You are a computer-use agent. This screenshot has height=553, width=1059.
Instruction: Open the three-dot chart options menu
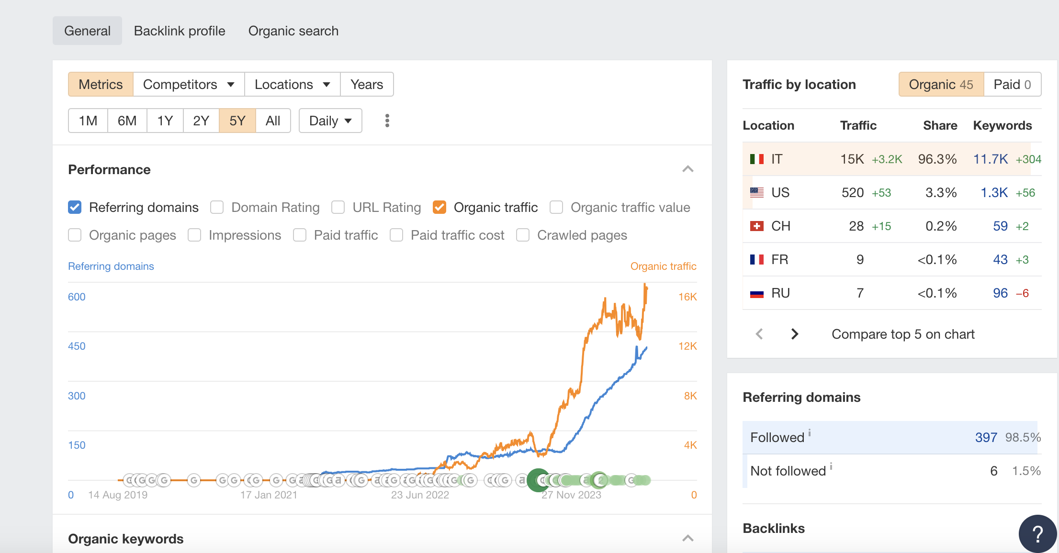pos(387,121)
